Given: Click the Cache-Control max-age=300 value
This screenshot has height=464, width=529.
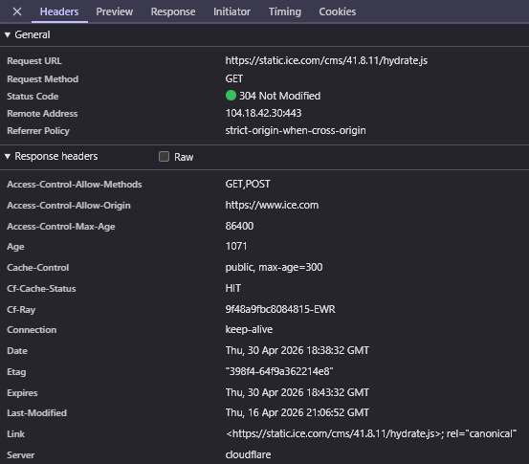Looking at the screenshot, I should pos(274,267).
